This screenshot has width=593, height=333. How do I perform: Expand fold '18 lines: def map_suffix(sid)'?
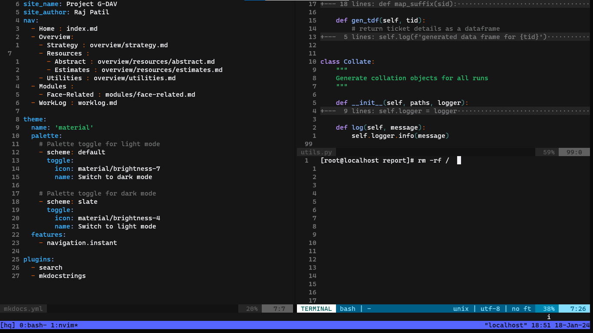(x=455, y=4)
